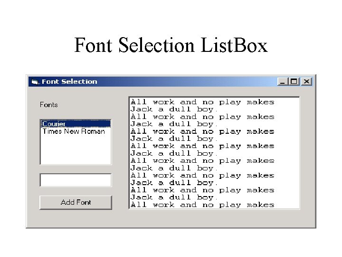Open the Font Selection window icon menu
The image size is (342, 257).
(x=35, y=82)
